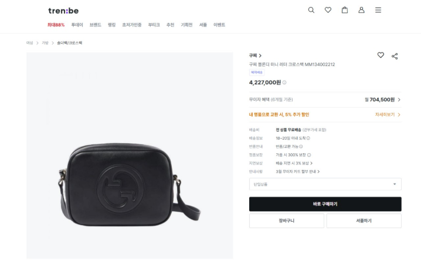
Task: Open the shopping bag icon
Action: point(345,10)
